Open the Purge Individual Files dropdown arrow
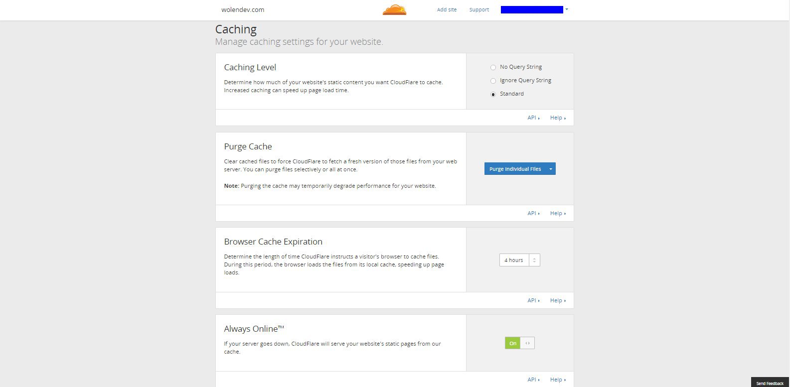 click(551, 169)
